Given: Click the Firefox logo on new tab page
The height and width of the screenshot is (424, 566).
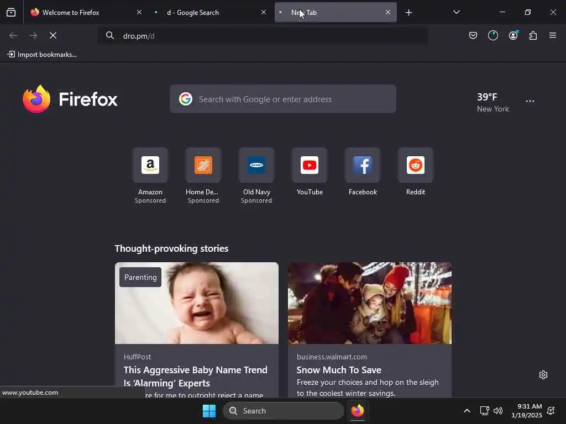Looking at the screenshot, I should point(70,99).
